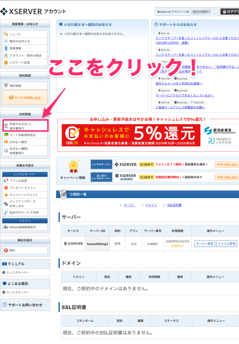Click the XSERVER service logo in table
239x344 pixels.
(x=73, y=244)
